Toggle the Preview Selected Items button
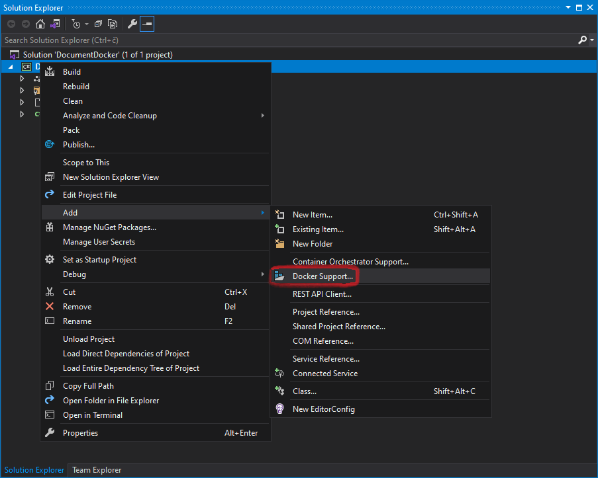Image resolution: width=598 pixels, height=478 pixels. point(147,23)
